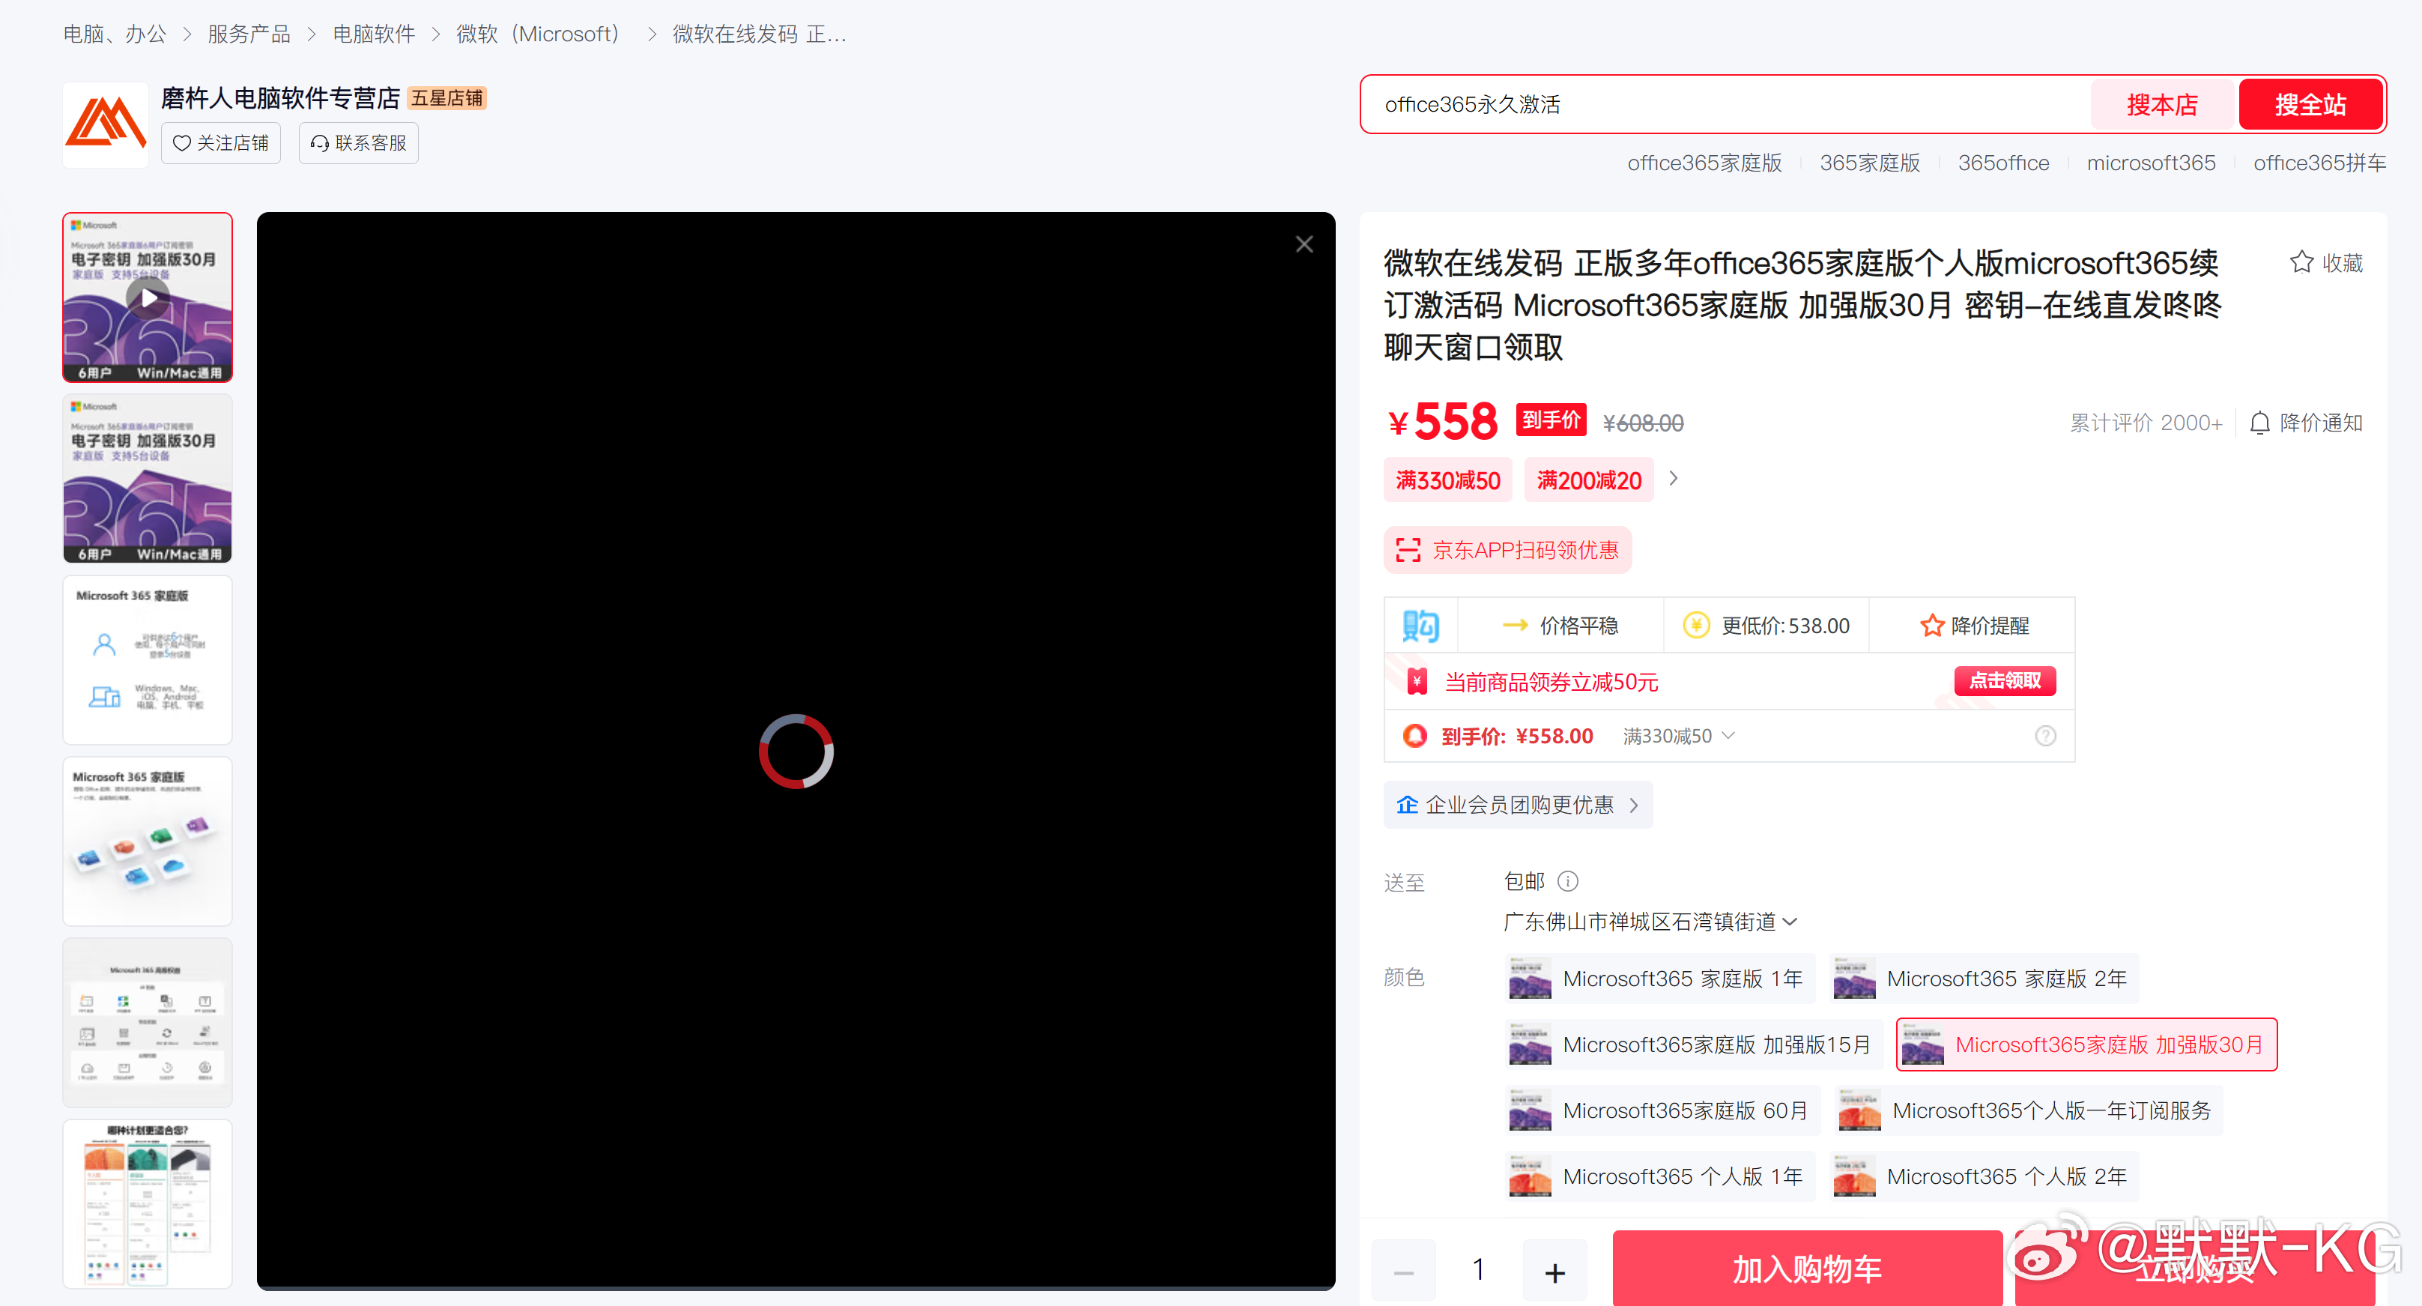Select the Office app icons thumbnail
This screenshot has height=1306, width=2422.
[x=148, y=841]
